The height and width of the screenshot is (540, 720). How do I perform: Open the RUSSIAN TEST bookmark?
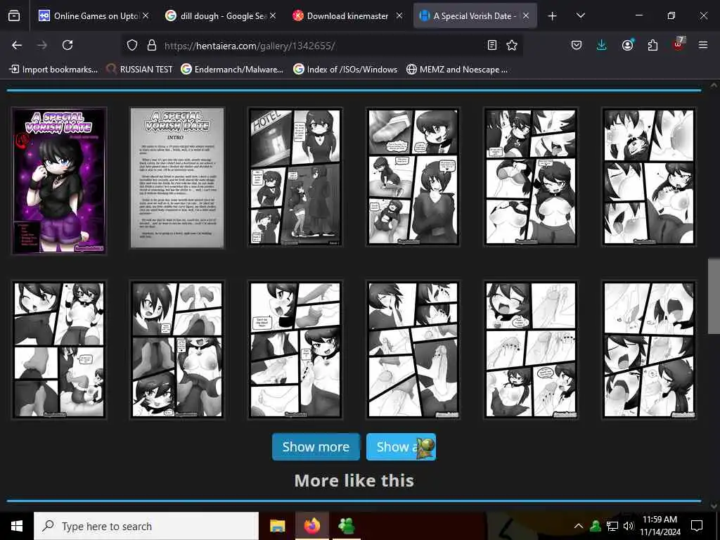[x=139, y=70]
